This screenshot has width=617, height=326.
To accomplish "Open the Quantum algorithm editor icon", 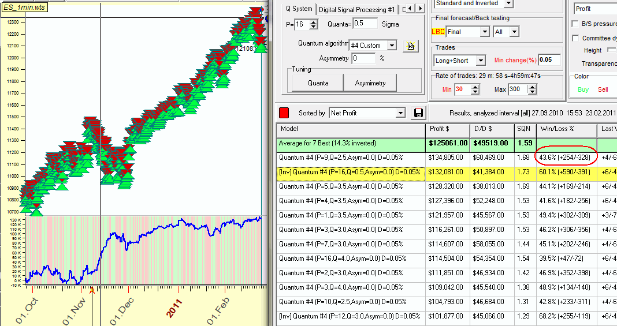I will click(x=410, y=46).
